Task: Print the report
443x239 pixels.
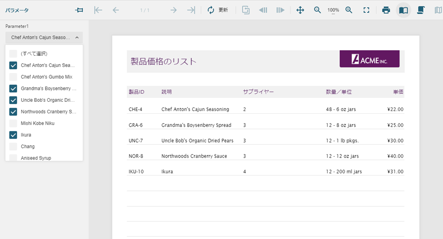Action: click(386, 10)
